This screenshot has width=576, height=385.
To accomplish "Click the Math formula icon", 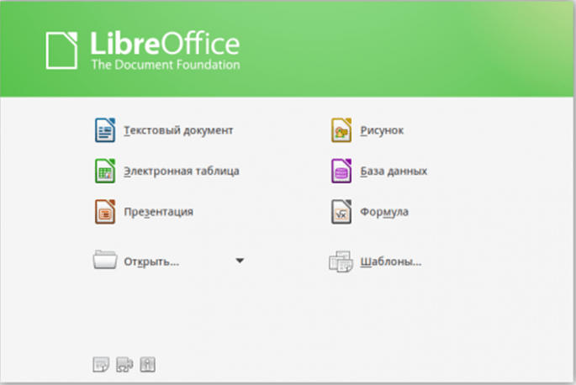I will coord(341,212).
